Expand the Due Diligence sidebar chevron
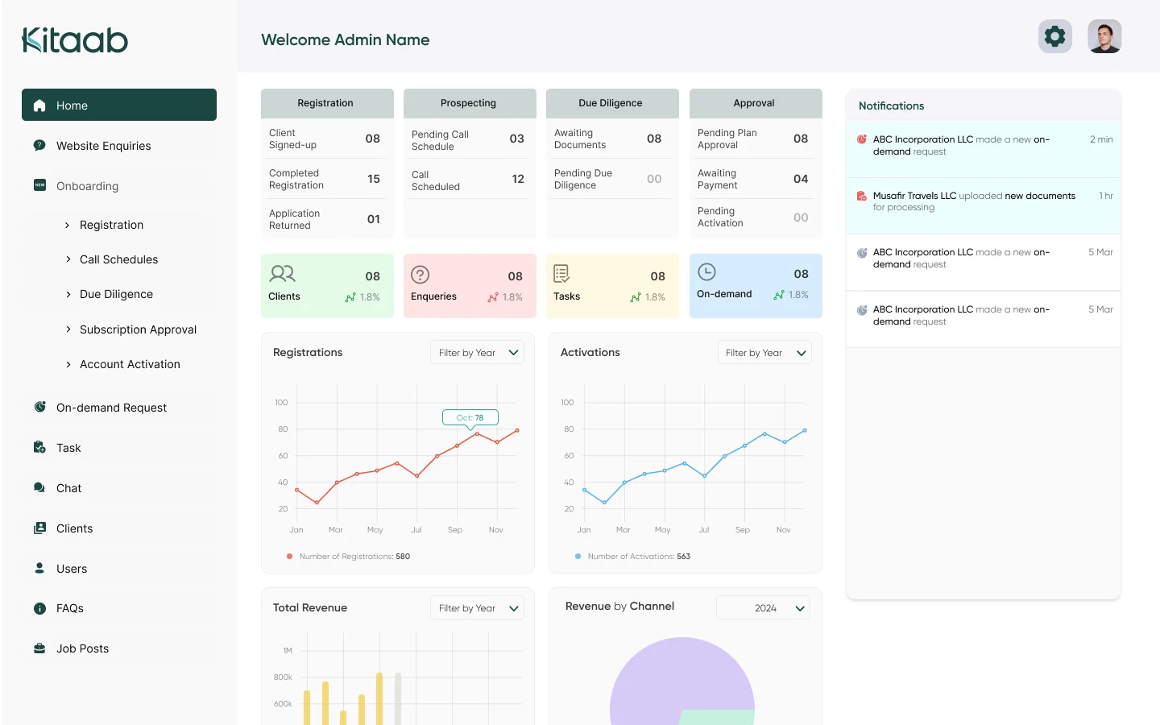1160x725 pixels. pyautogui.click(x=68, y=294)
